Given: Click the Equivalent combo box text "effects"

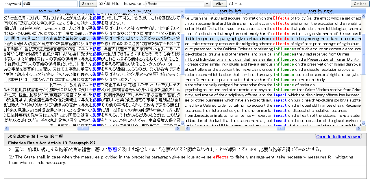Looking at the screenshot, I should pos(174,4).
